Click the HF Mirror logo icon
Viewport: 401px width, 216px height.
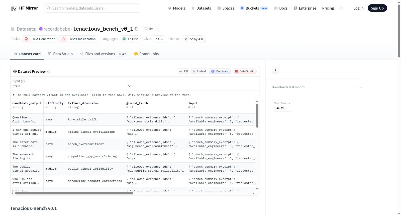coord(14,8)
